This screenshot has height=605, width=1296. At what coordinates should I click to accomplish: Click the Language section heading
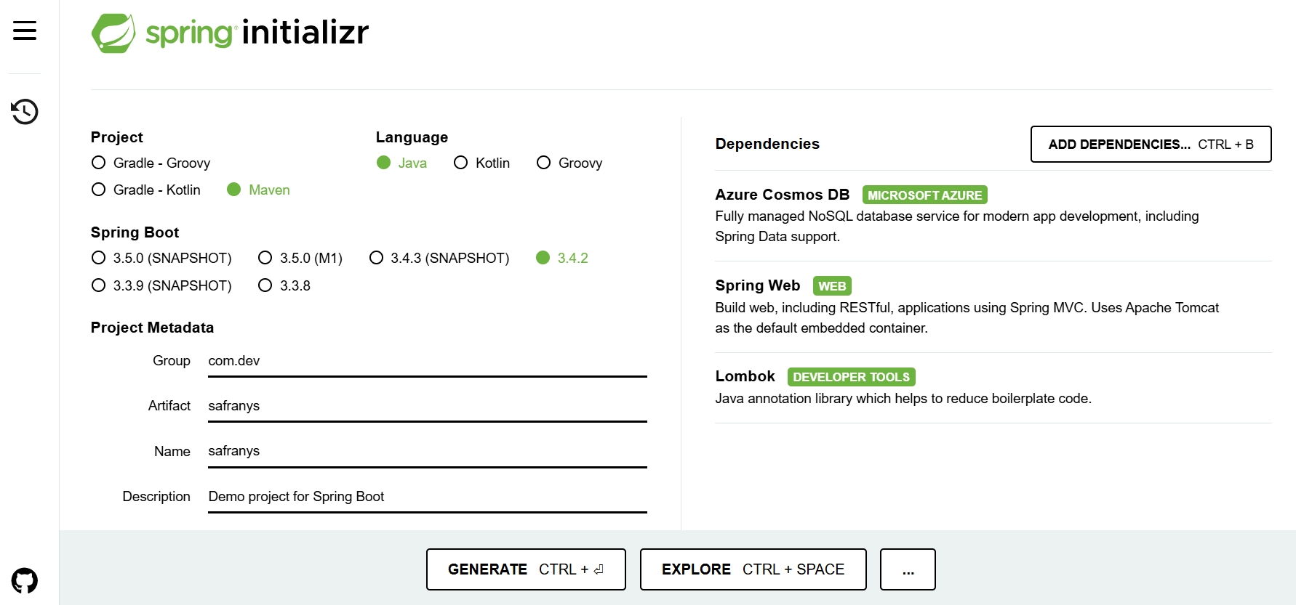[412, 137]
